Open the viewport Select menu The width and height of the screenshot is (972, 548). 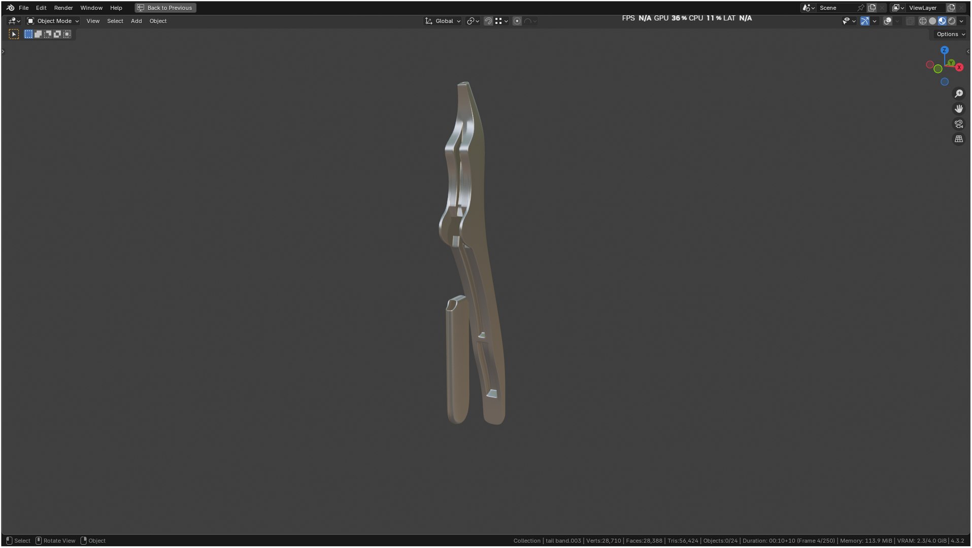click(x=115, y=21)
